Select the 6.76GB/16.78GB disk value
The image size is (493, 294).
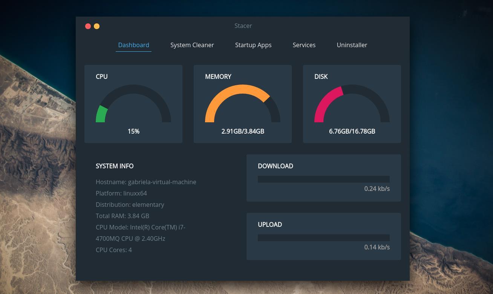pos(352,131)
